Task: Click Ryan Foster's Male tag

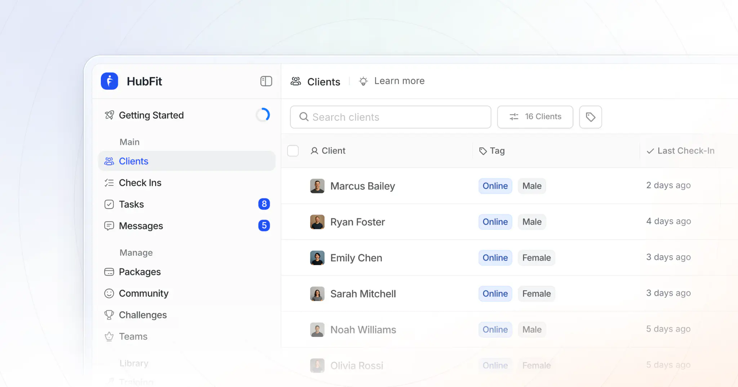Action: coord(532,222)
